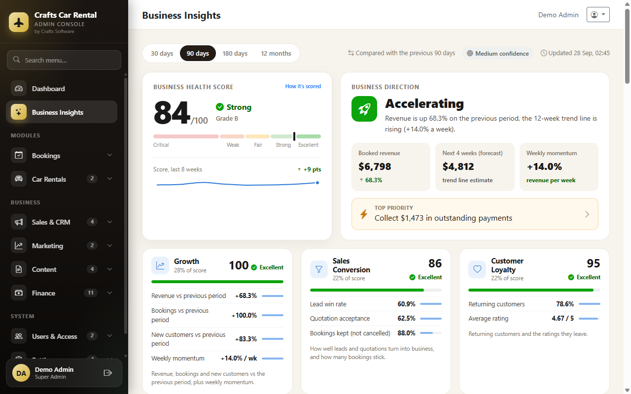Open the Top Priority outstanding payments card
The image size is (631, 394).
(475, 214)
